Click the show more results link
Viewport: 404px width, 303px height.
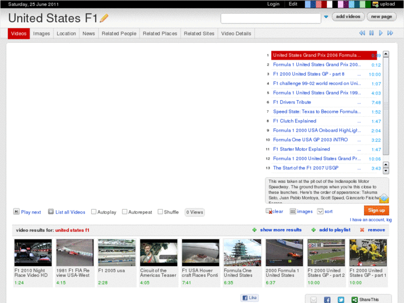click(x=281, y=230)
